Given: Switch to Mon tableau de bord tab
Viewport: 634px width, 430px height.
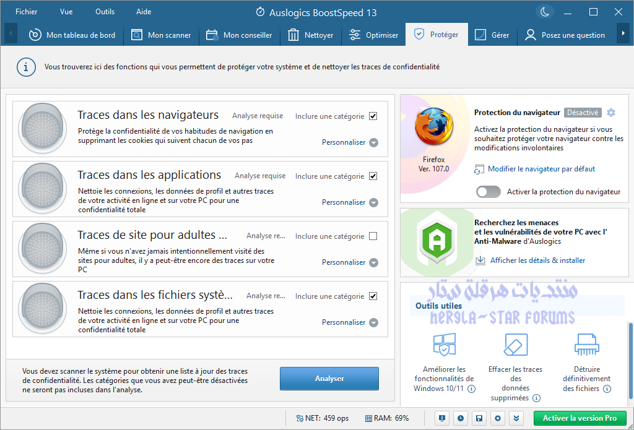Looking at the screenshot, I should point(72,35).
